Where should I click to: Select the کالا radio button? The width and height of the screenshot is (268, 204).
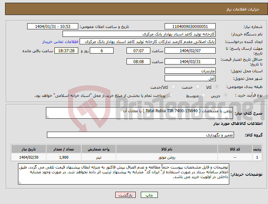point(217,87)
